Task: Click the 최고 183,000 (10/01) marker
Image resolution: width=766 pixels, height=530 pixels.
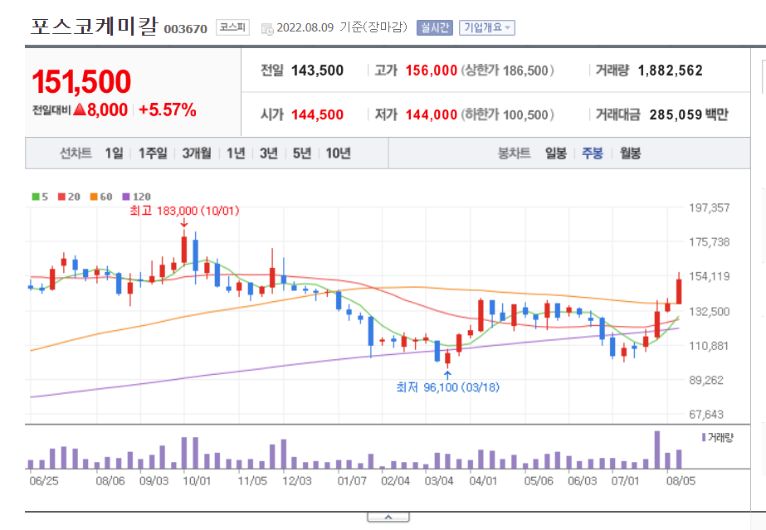Action: pos(185,211)
